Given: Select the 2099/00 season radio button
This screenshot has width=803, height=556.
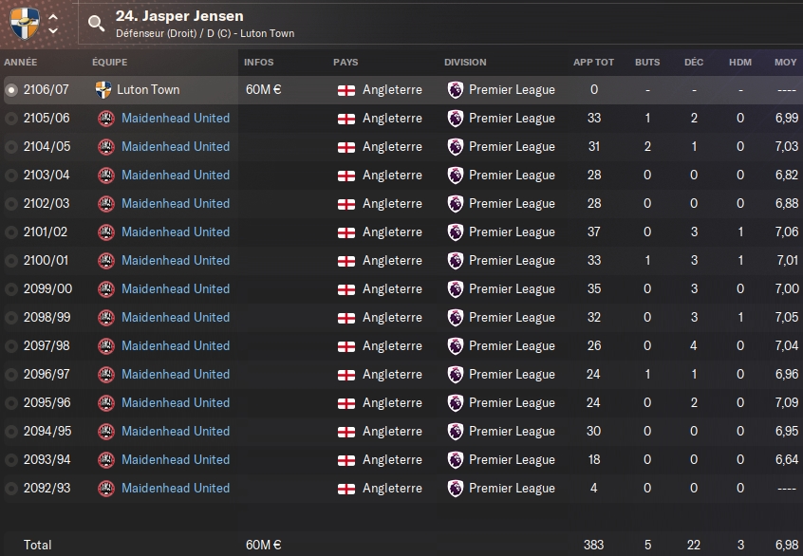Looking at the screenshot, I should tap(10, 289).
